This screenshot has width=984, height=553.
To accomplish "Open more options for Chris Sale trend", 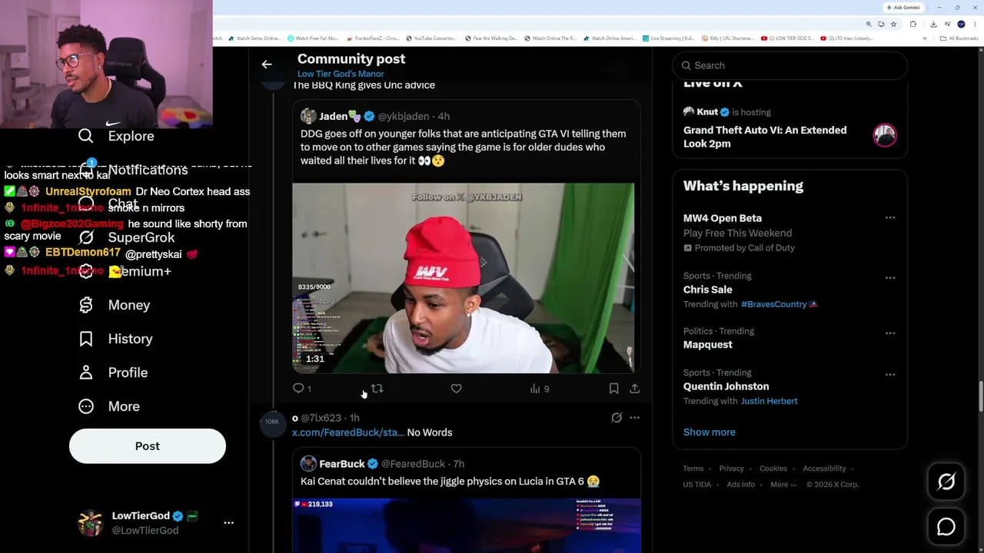I will click(890, 277).
